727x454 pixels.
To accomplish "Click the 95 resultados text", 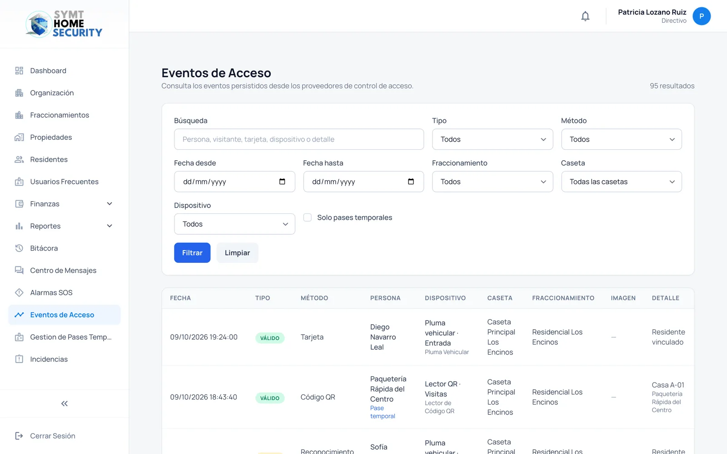I will (672, 86).
